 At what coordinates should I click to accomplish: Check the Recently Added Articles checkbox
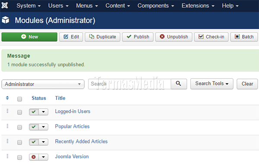(x=19, y=142)
